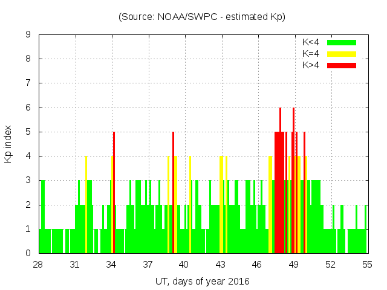This screenshot has width=387, height=290.
Task: Click the green K<4 legend swatch
Action: point(342,42)
